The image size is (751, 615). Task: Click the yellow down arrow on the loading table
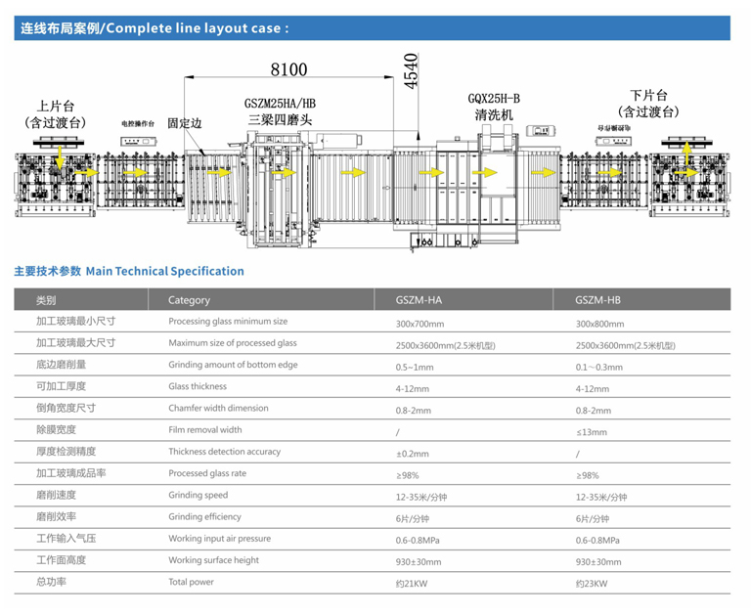pyautogui.click(x=61, y=157)
